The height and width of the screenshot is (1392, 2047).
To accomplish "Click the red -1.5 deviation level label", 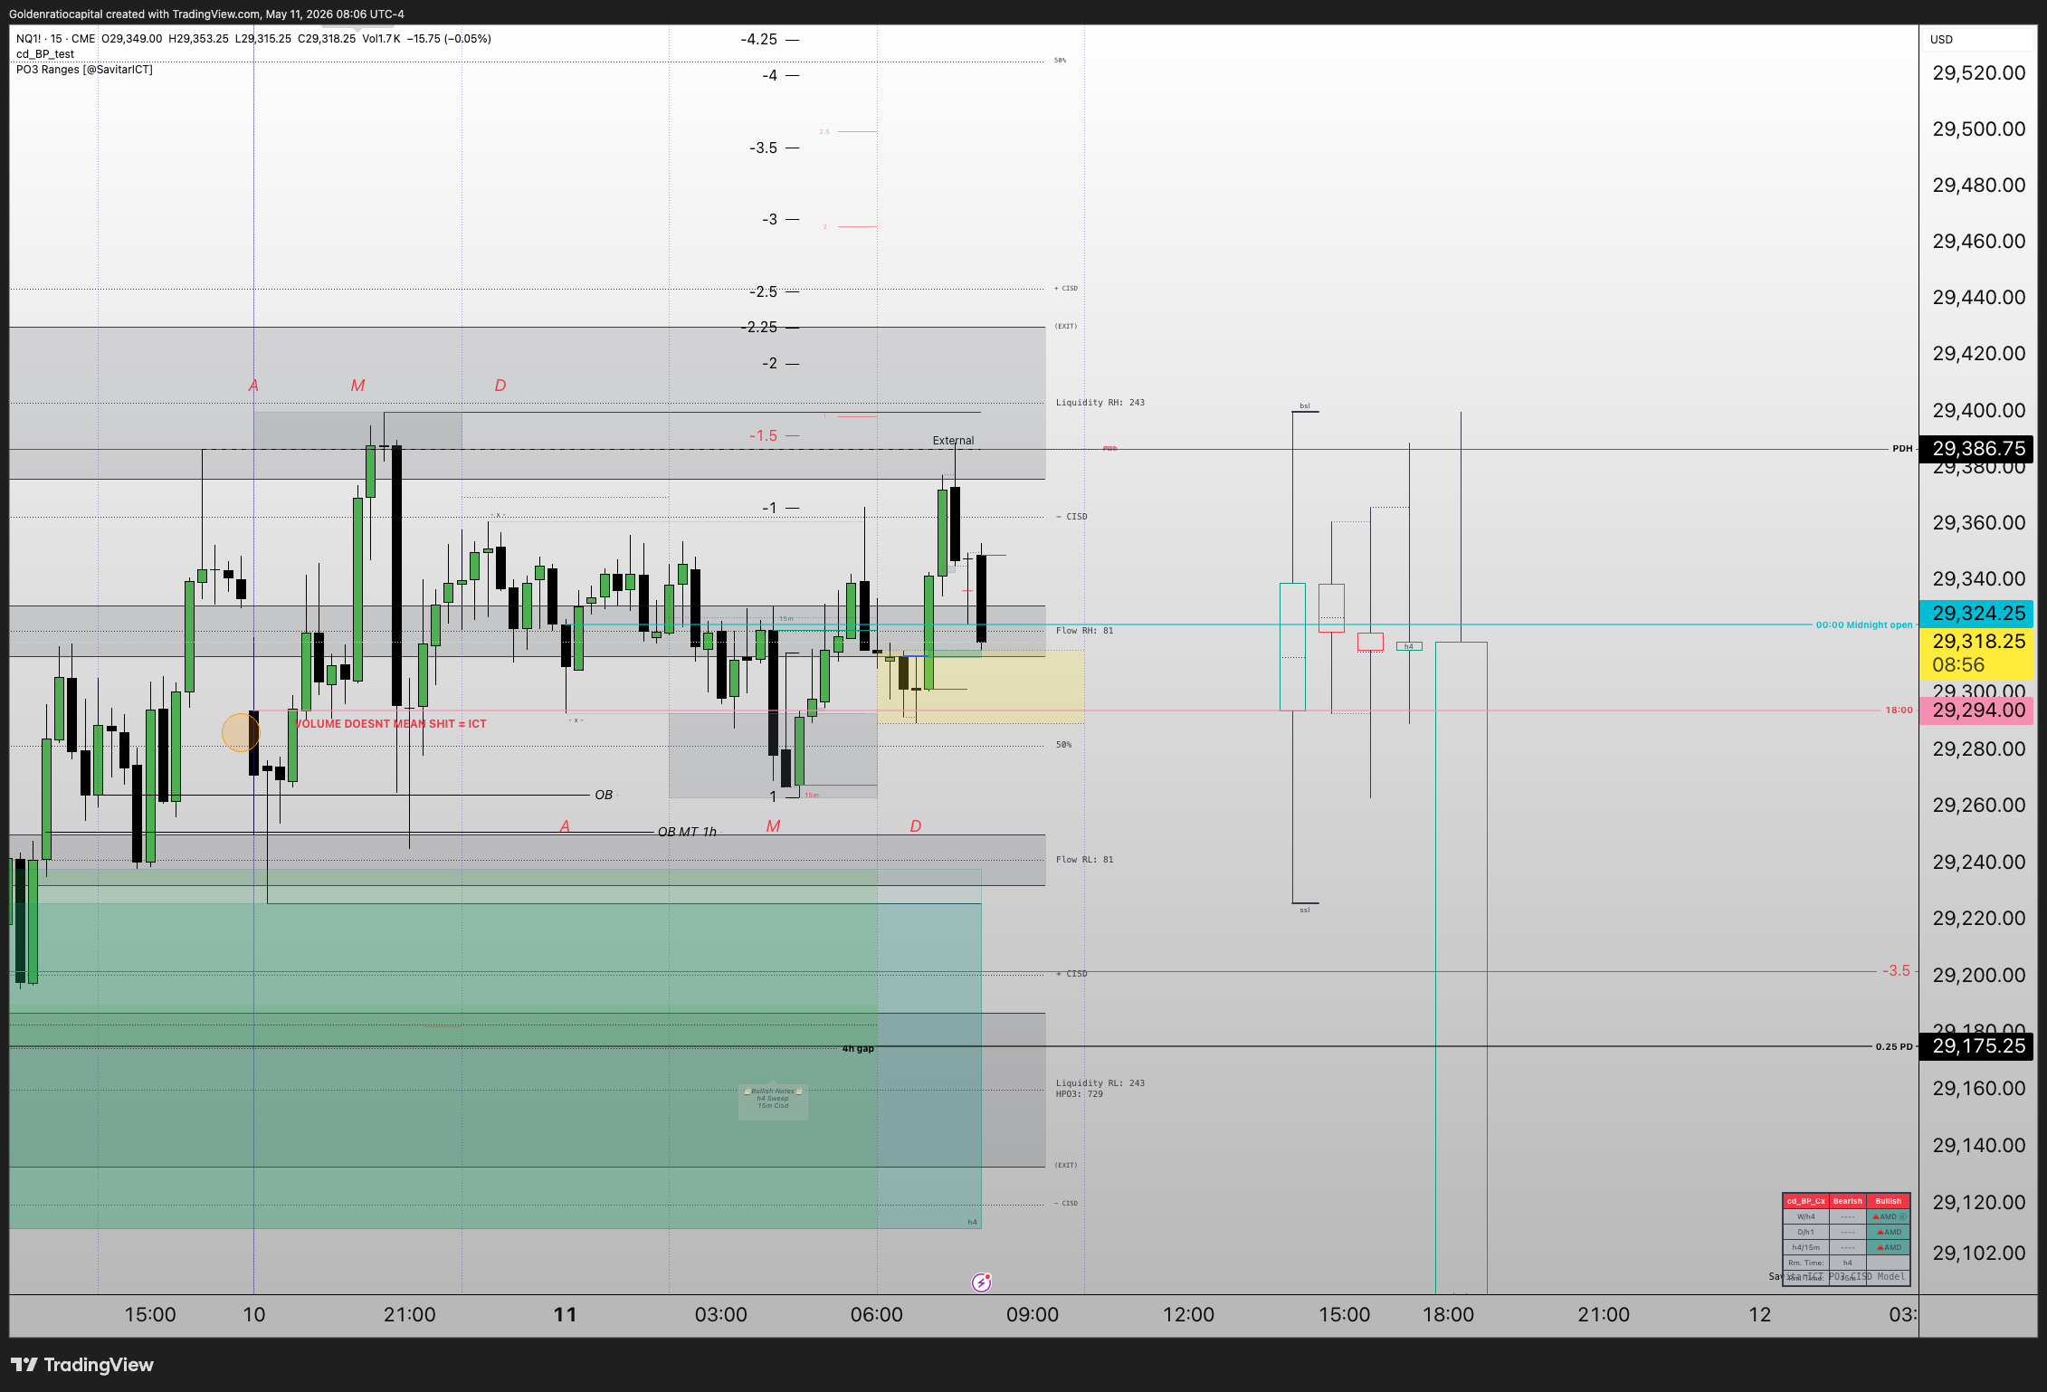I will tap(763, 436).
